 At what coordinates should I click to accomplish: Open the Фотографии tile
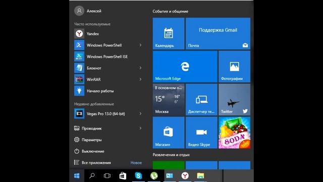(x=234, y=67)
